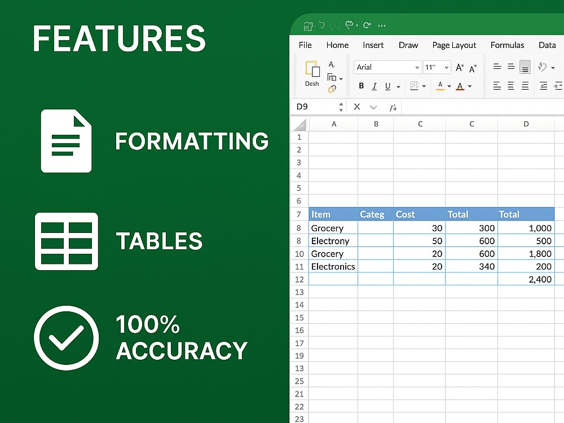This screenshot has width=564, height=423.
Task: Open the three-dots more options in title bar
Action: pyautogui.click(x=382, y=25)
